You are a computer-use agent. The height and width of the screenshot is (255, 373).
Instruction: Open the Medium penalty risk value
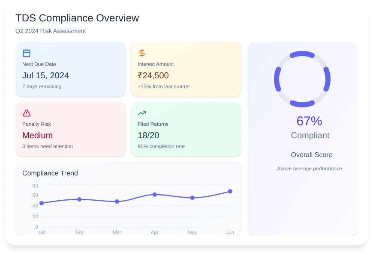37,136
